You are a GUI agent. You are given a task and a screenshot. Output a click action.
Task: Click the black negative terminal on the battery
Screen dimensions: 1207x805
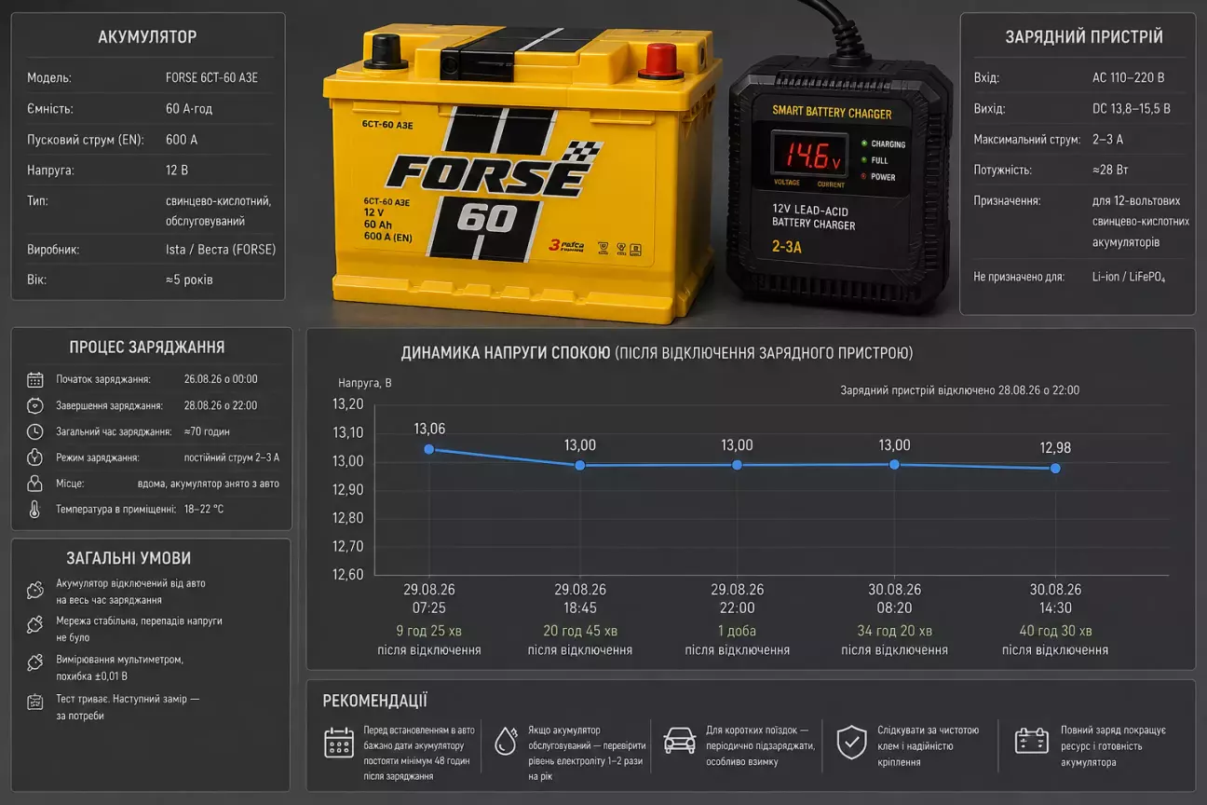[x=386, y=51]
